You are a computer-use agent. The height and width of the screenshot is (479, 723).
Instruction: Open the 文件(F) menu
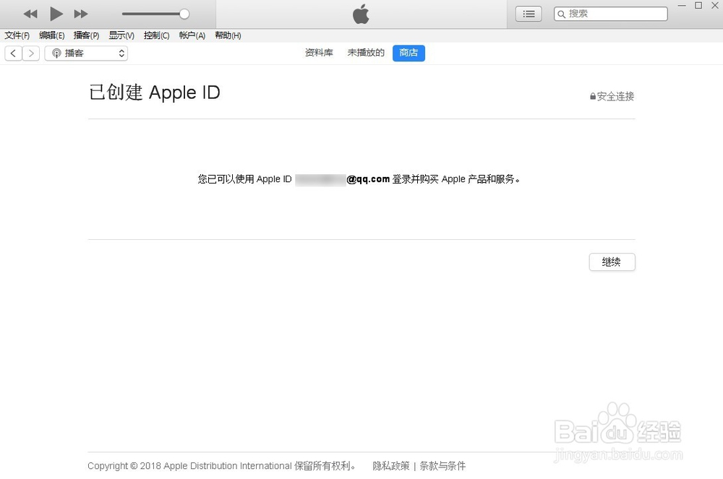point(17,35)
